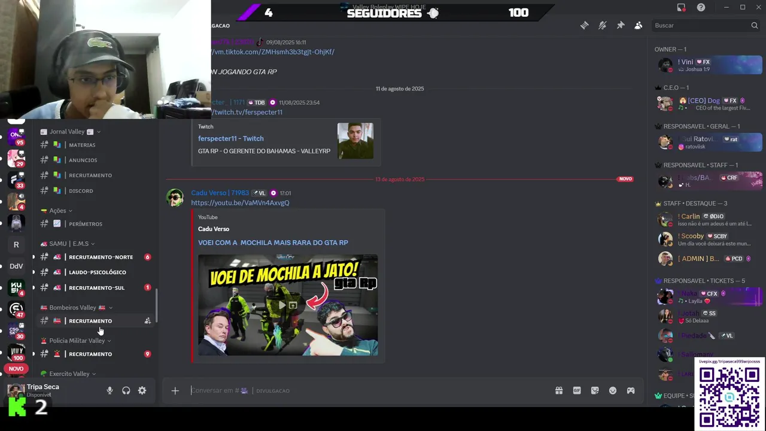Collapse the Bombeiros Valley category

point(76,308)
